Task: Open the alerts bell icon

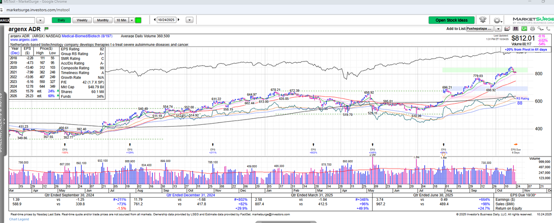Action: tap(483, 19)
